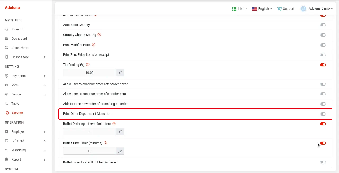The width and height of the screenshot is (339, 173).
Task: Open the List view dropdown
Action: [239, 9]
